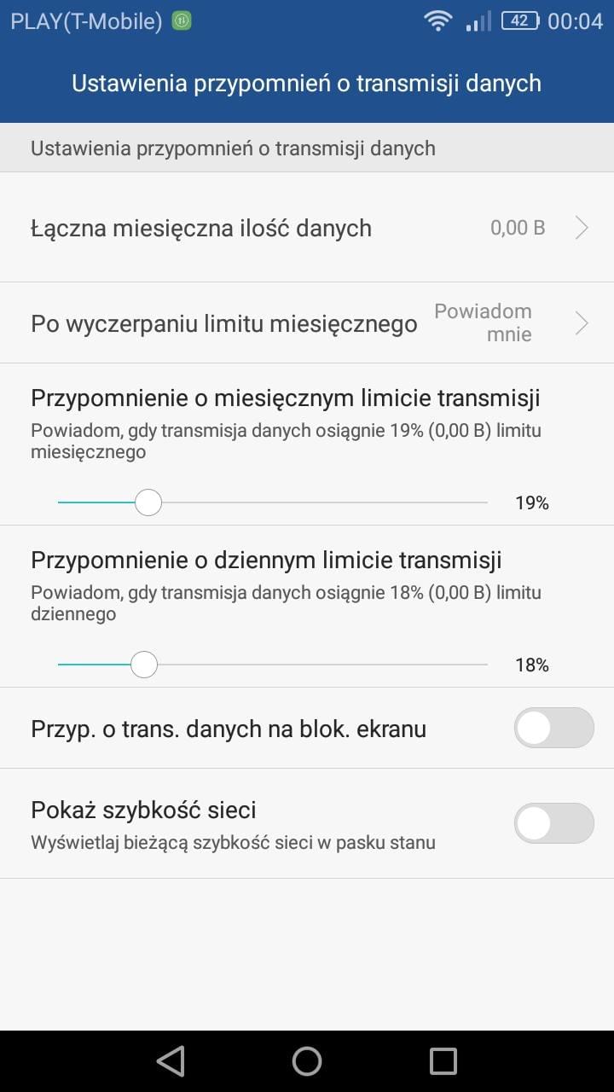Select the Powiadom mnie option value
Viewport: 614px width, 1092px height.
(484, 322)
